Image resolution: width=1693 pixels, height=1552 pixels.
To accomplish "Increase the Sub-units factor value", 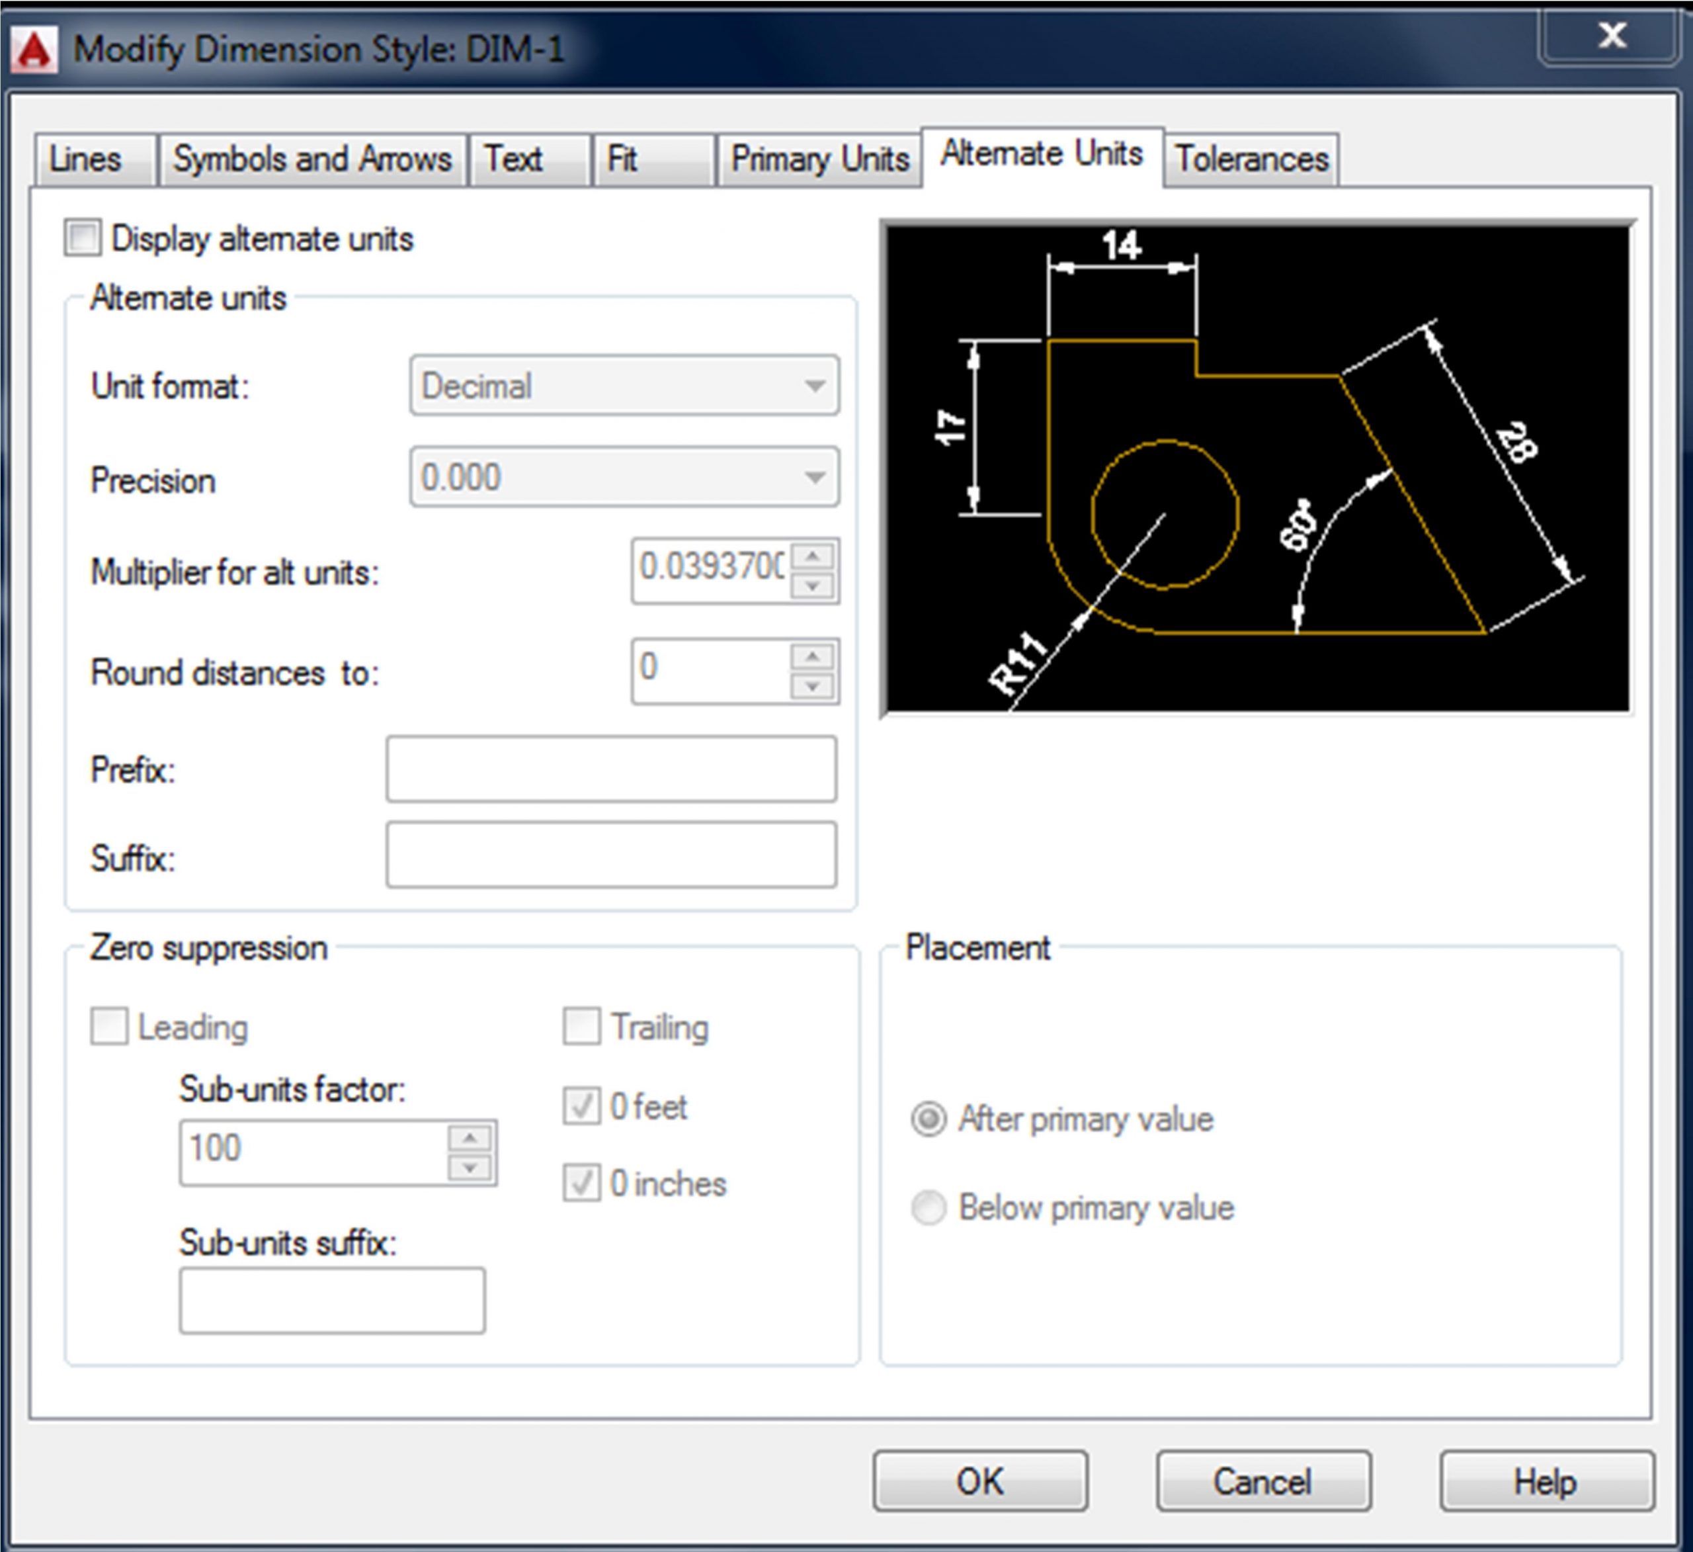I will 470,1138.
